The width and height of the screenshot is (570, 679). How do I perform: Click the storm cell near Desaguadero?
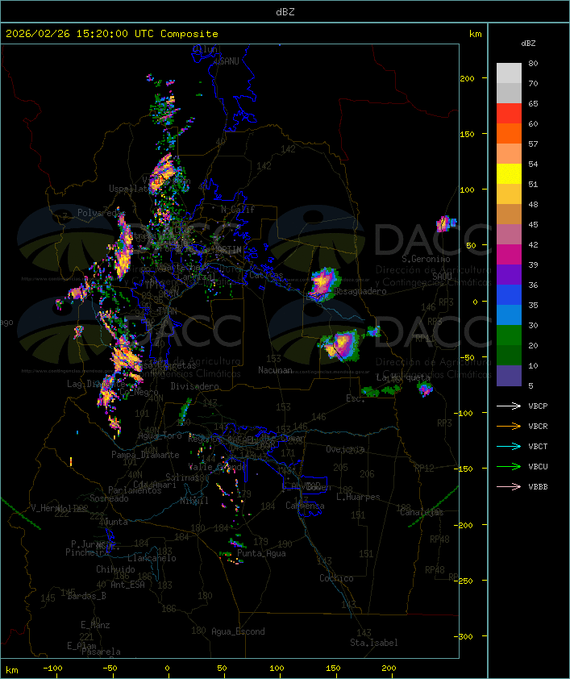coord(323,285)
